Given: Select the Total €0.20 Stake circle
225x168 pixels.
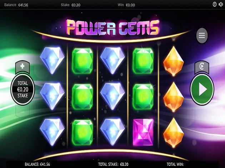Looking at the screenshot, I should click(22, 89).
